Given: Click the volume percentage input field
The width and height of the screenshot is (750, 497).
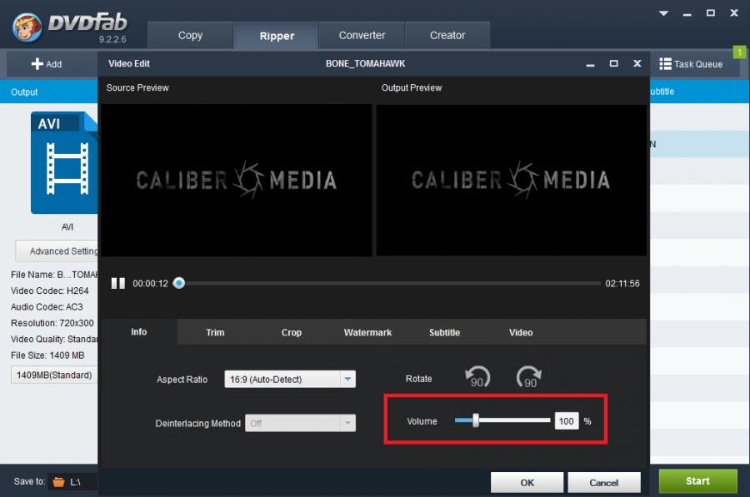Looking at the screenshot, I should [567, 421].
